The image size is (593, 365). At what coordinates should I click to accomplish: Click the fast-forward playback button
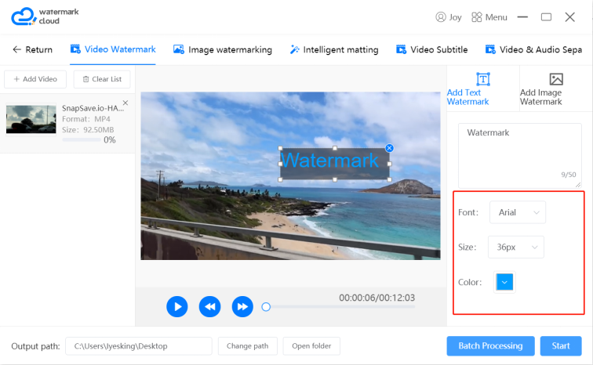pos(242,306)
